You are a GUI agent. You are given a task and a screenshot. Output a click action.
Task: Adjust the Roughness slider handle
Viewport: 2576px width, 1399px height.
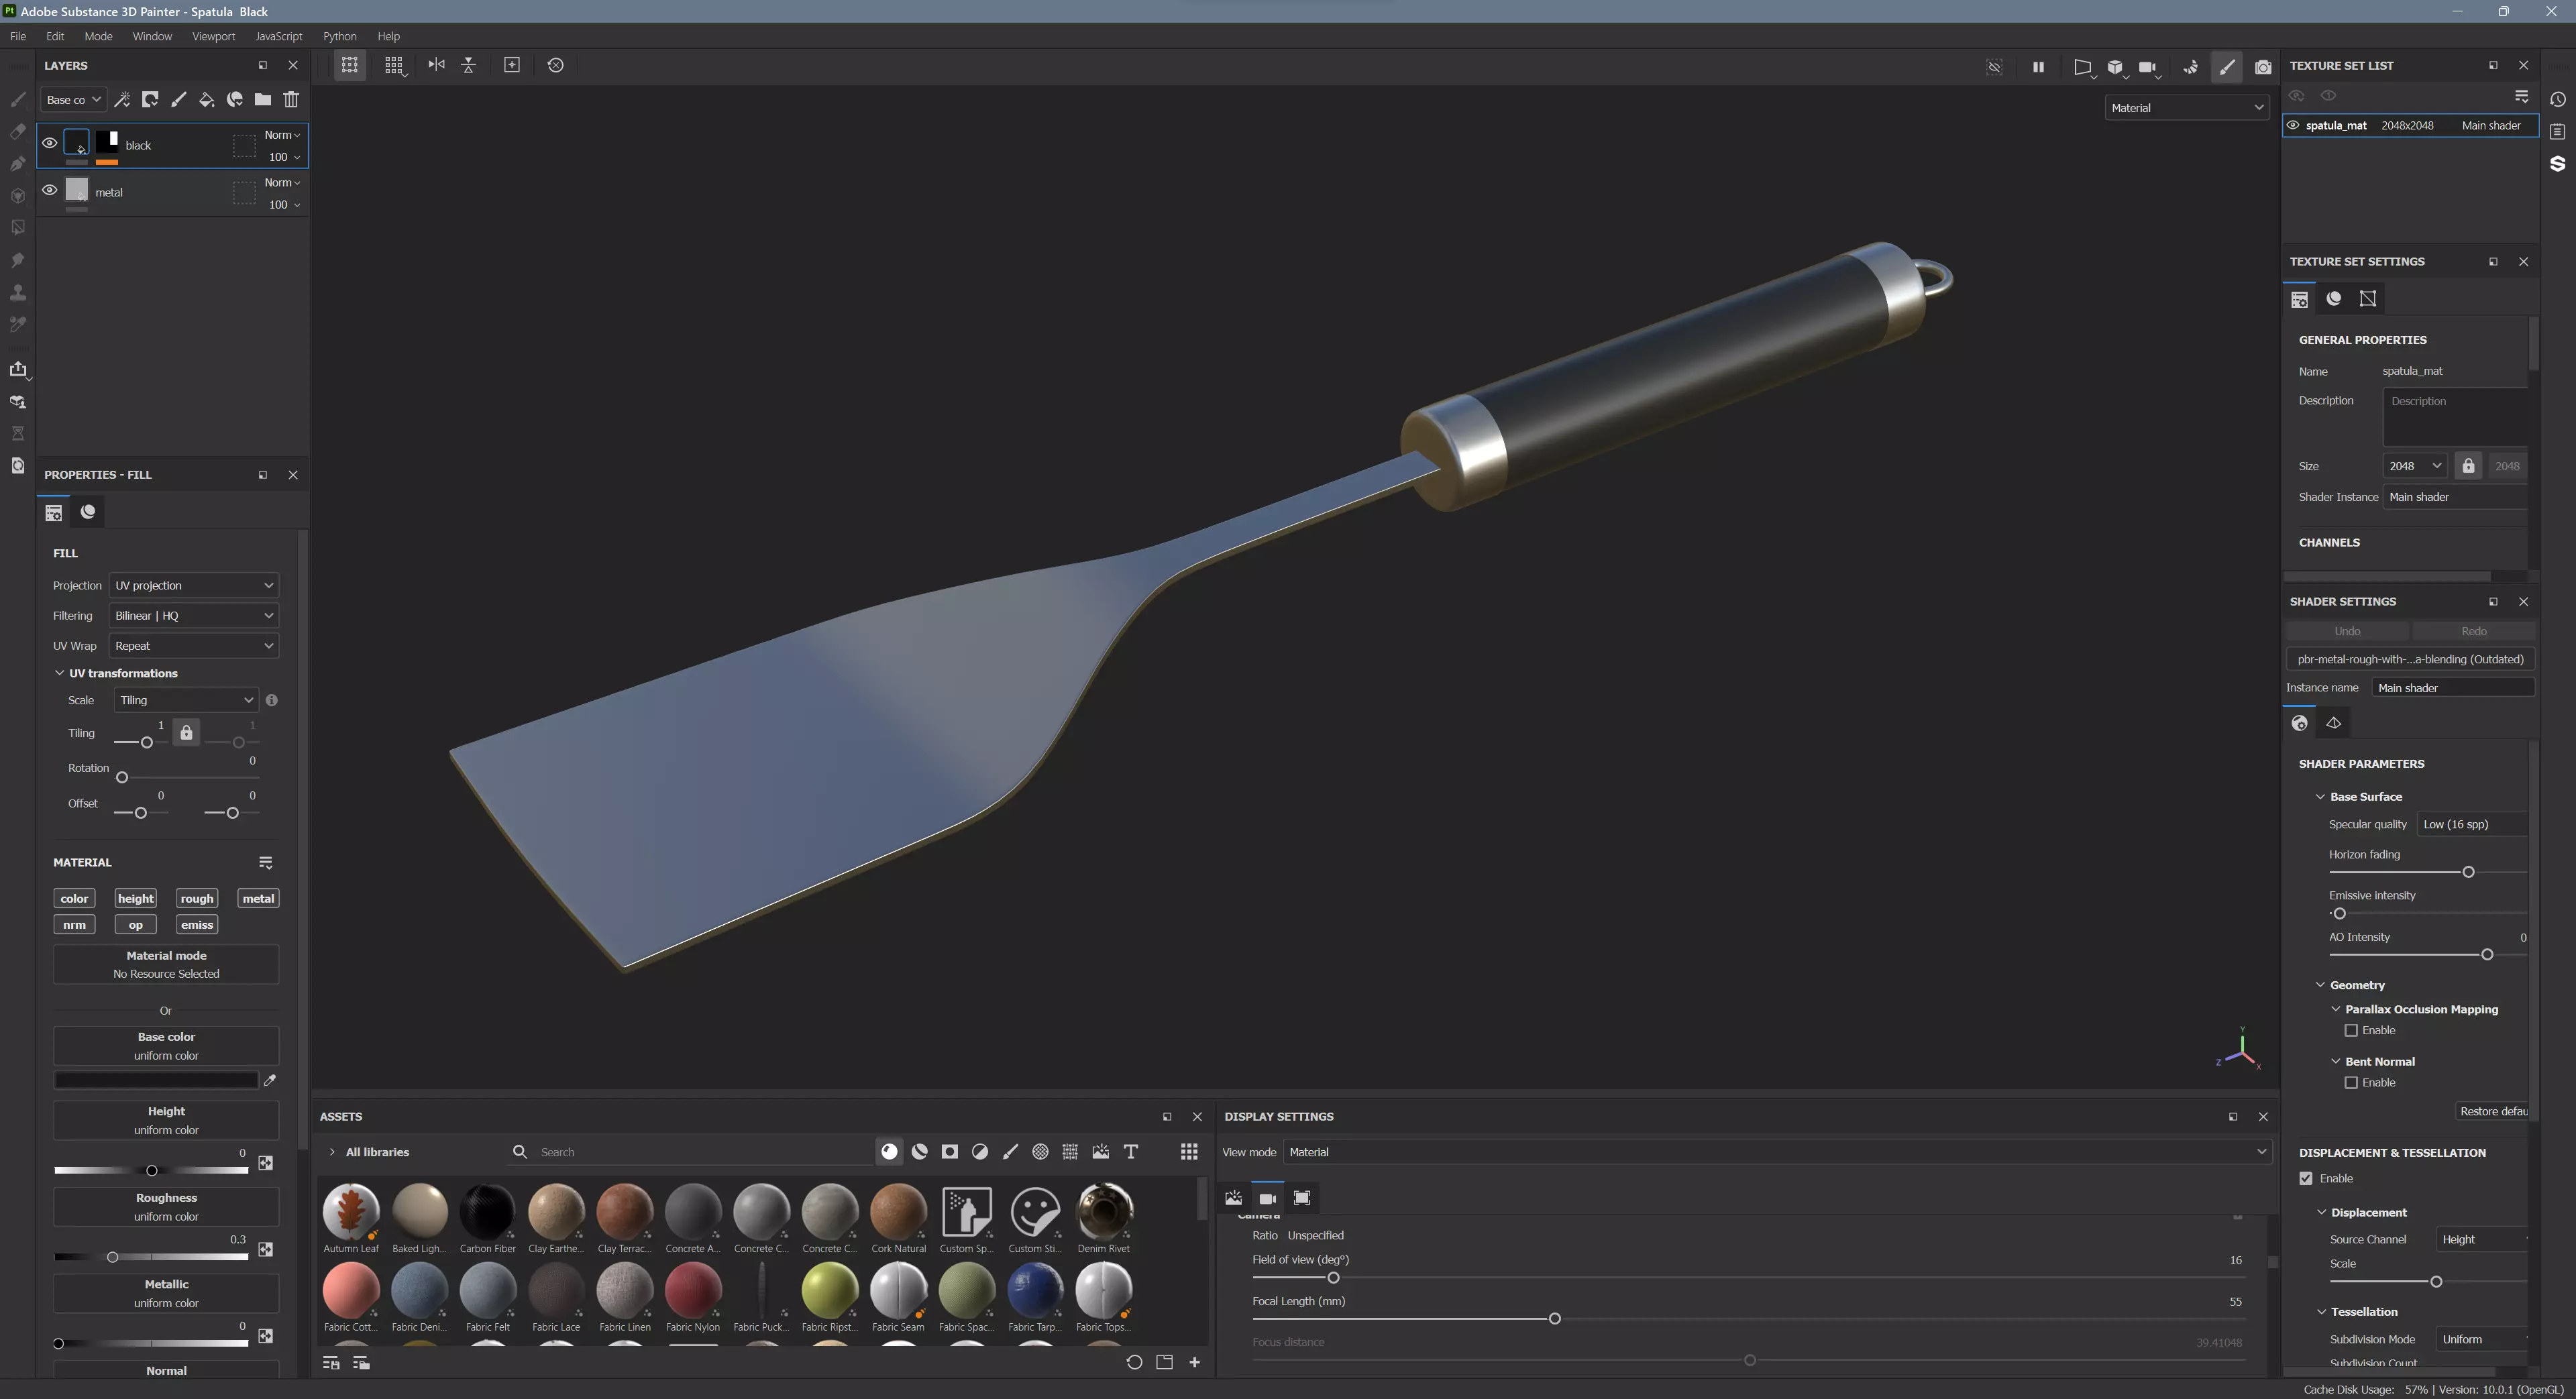[x=112, y=1257]
